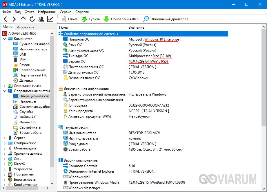Viewport: 267px width, 192px height.
Task: Select Свойства операционной системы header row
Action: coord(143,34)
